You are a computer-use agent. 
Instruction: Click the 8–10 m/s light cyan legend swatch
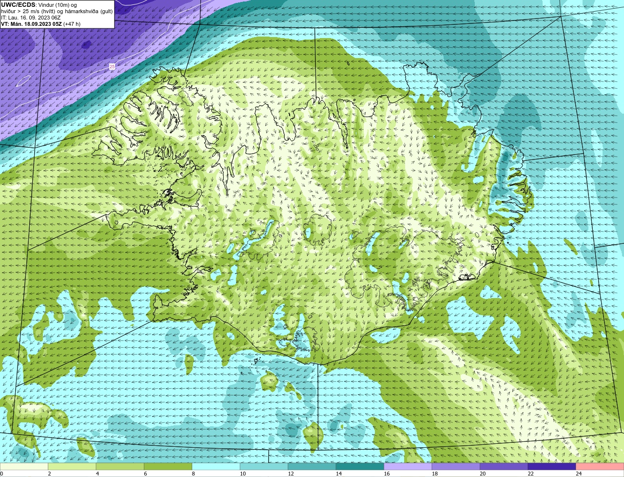click(216, 466)
